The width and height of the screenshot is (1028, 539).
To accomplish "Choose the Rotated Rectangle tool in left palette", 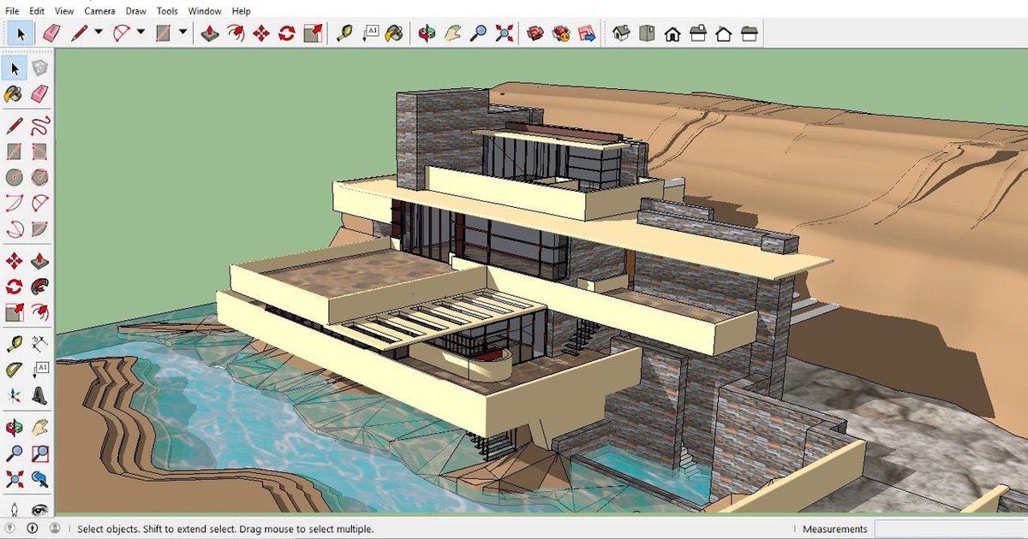I will click(x=39, y=152).
